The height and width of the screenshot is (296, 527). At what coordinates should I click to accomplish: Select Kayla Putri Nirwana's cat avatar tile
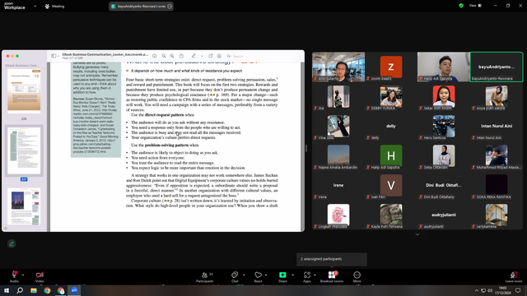391,215
